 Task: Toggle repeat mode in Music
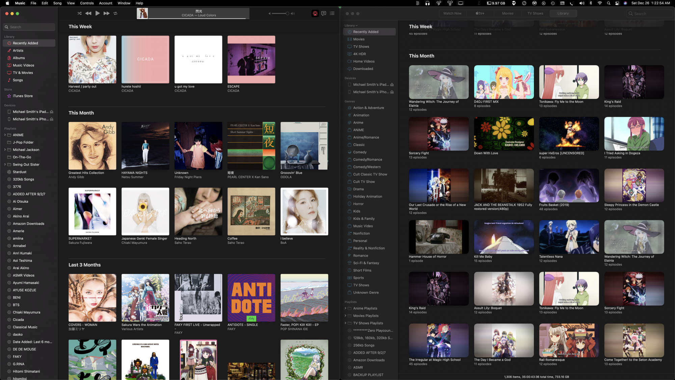115,14
